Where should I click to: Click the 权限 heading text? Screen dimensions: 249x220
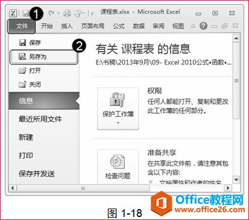[x=154, y=91]
